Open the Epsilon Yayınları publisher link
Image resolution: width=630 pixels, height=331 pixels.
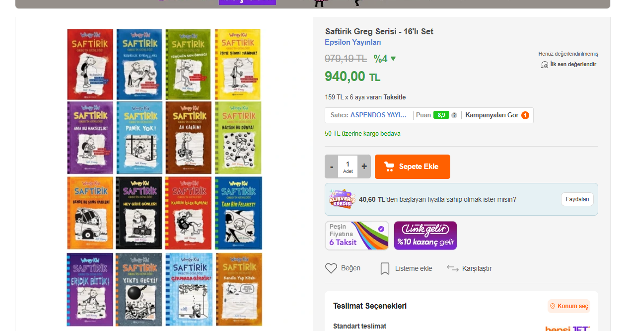(x=353, y=42)
